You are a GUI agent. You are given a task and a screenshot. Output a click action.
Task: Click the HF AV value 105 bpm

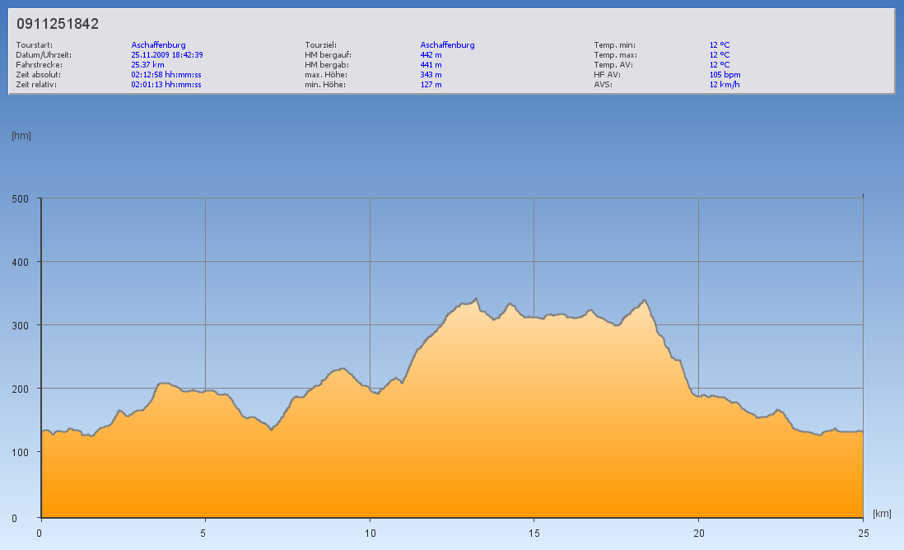(x=725, y=75)
